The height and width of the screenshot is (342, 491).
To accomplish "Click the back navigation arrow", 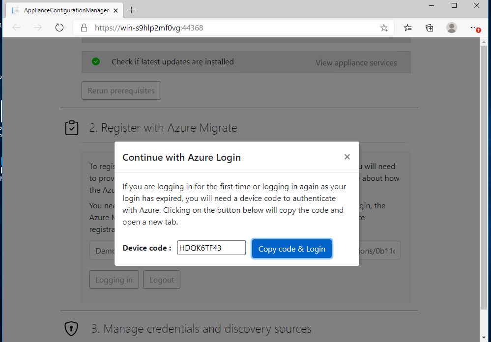I will click(x=16, y=28).
